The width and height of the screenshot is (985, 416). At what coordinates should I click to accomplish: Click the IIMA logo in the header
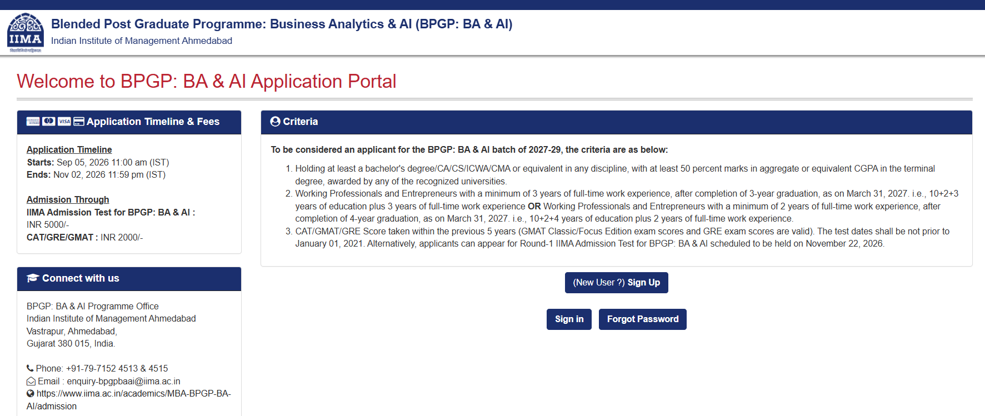25,33
